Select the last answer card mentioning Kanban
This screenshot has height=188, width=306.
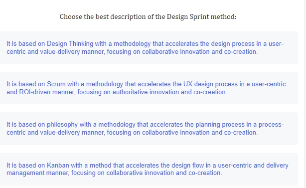149,169
